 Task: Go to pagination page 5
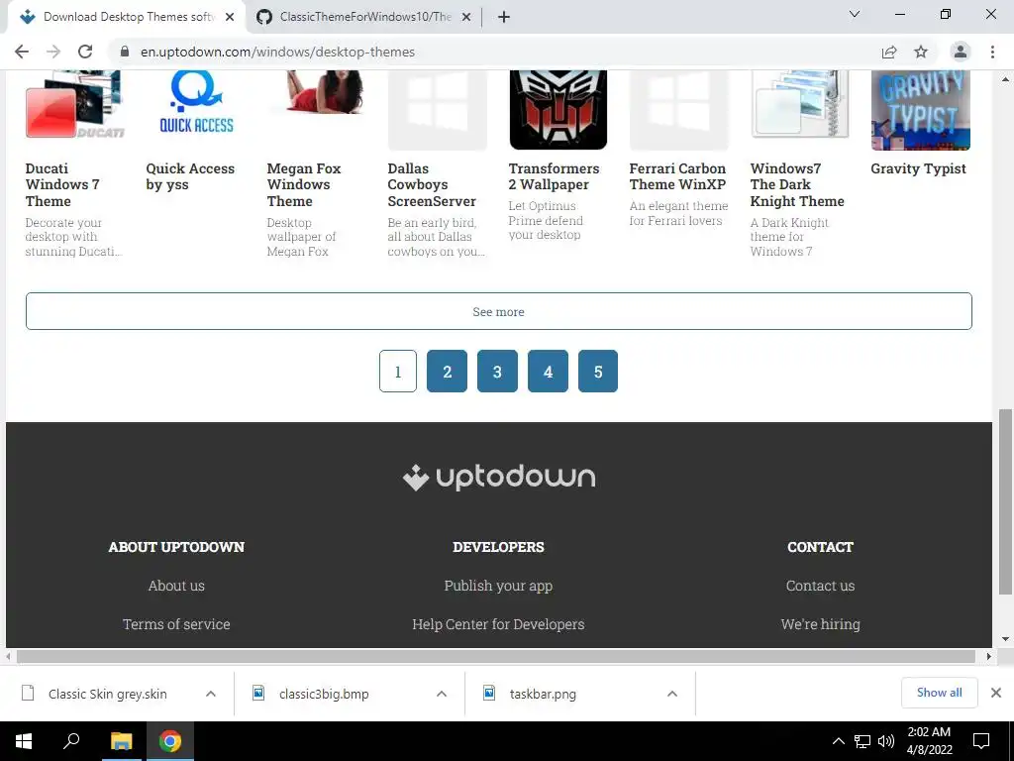598,372
